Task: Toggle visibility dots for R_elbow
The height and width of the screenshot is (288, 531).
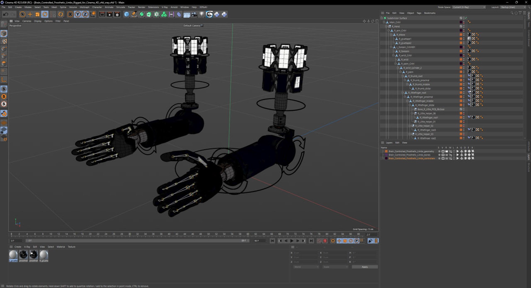Action: pos(464,35)
